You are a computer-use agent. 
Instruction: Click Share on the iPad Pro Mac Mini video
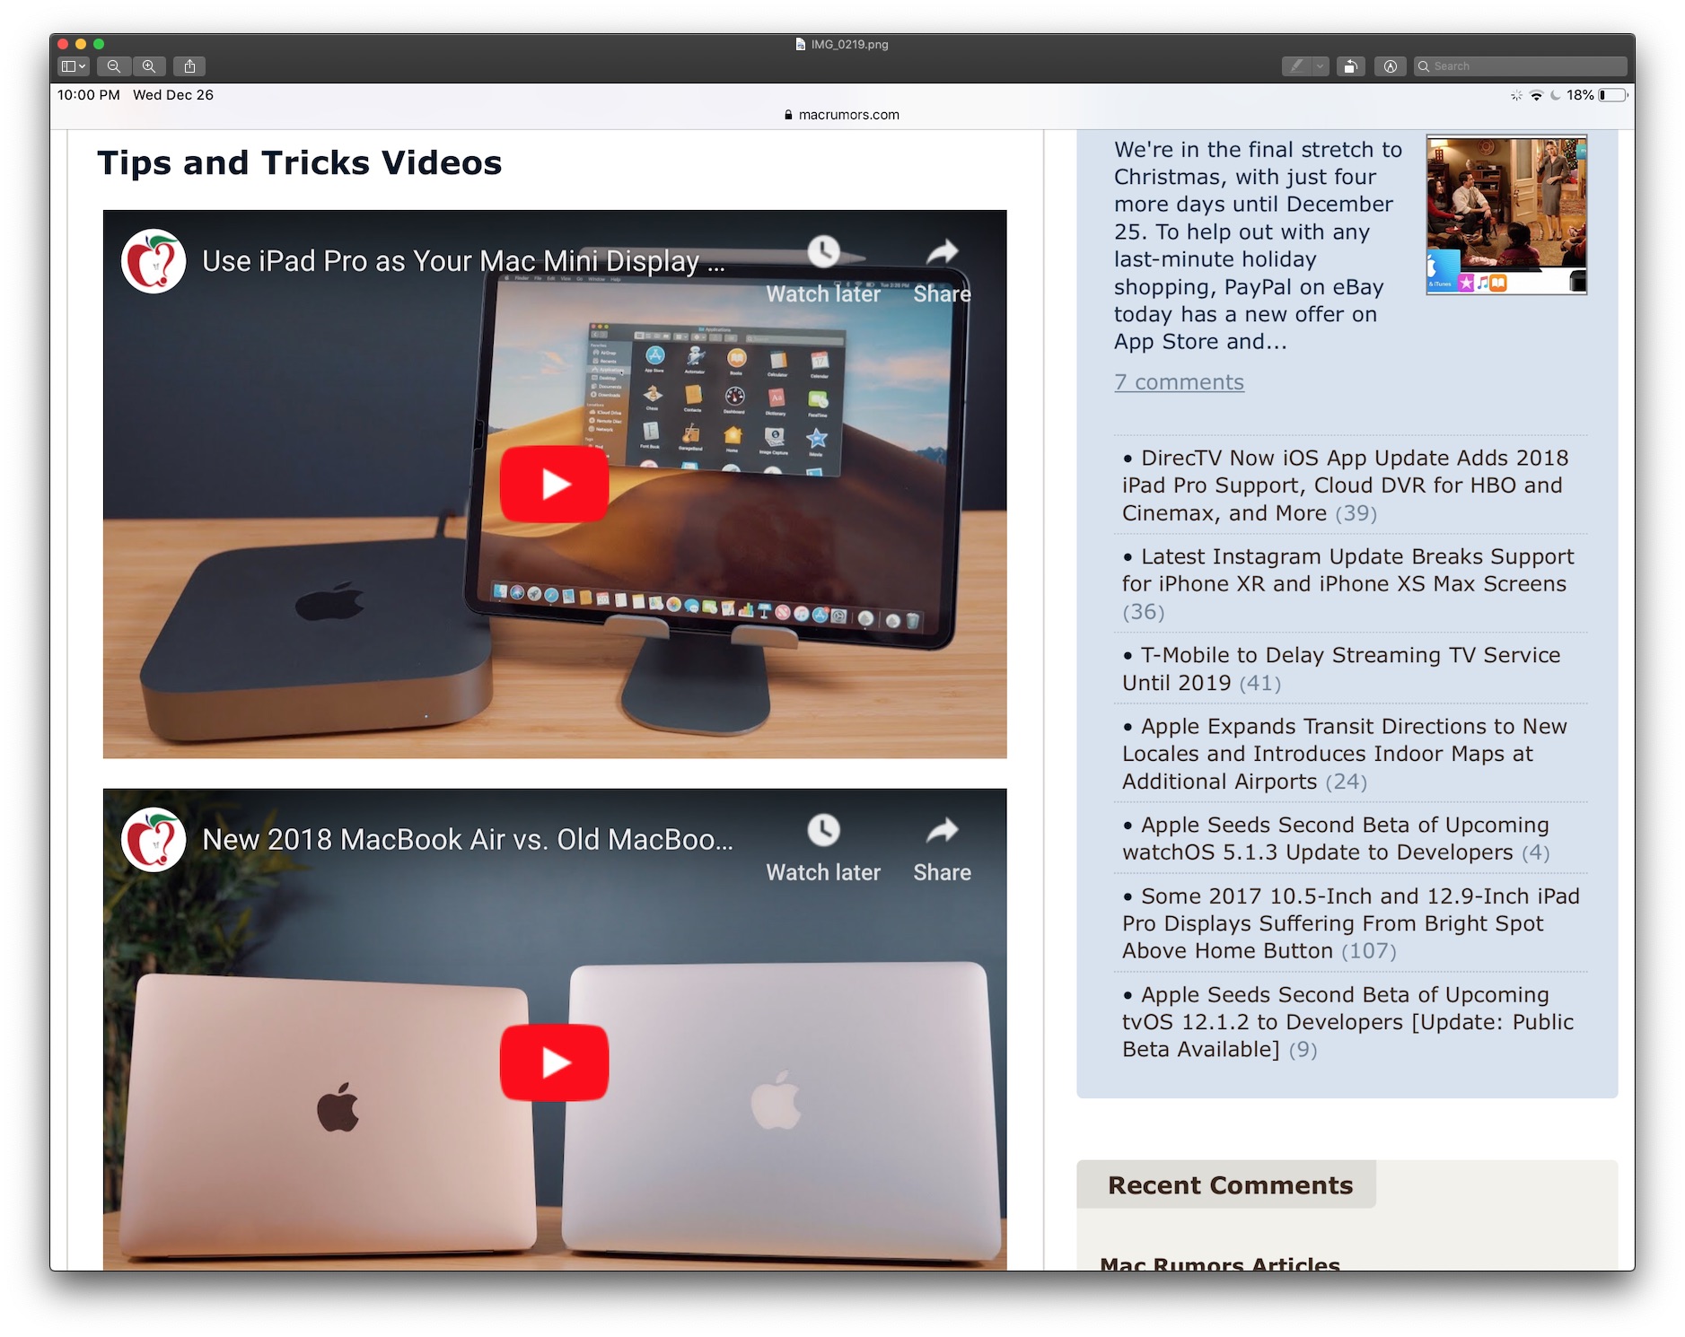pos(943,269)
